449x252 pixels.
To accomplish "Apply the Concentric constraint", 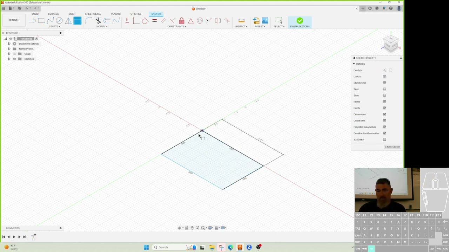I will pyautogui.click(x=200, y=21).
